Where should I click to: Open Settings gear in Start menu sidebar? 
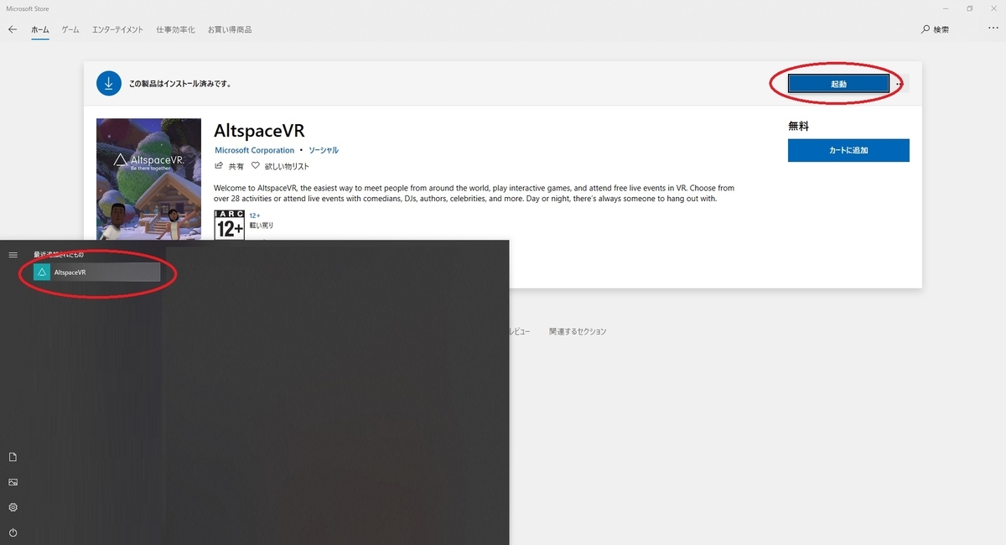(13, 507)
